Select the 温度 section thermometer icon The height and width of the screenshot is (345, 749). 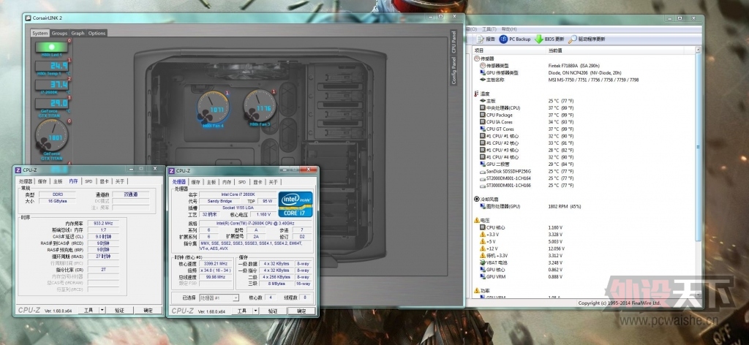tap(477, 94)
